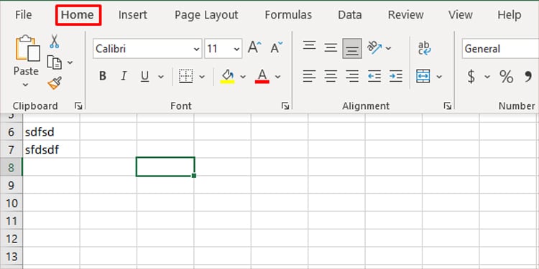Apply the yellow Fill Color

227,76
